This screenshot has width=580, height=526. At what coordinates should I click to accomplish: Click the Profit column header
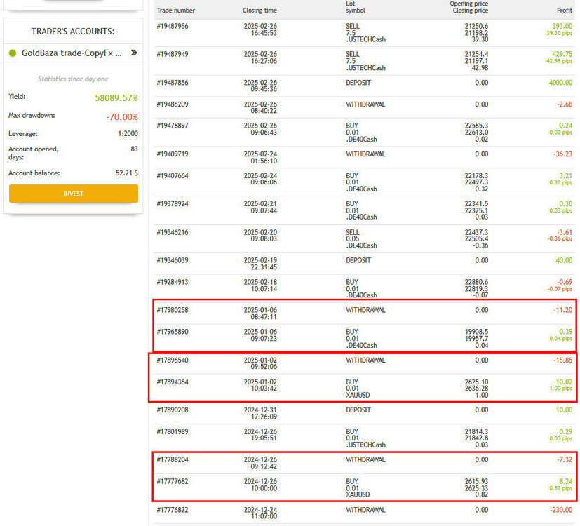(565, 11)
